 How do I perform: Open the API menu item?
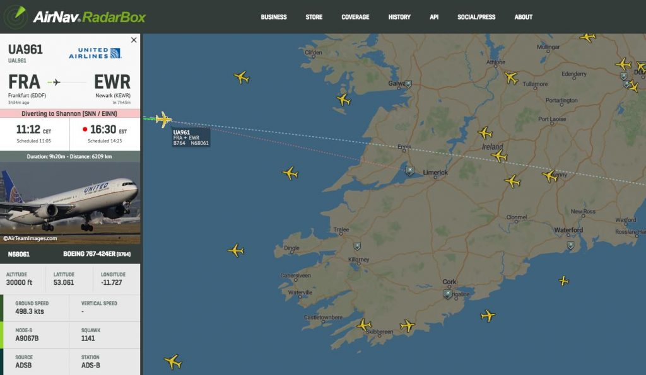click(x=434, y=17)
